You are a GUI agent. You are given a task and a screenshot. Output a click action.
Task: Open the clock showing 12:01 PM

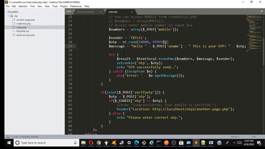click(x=248, y=143)
